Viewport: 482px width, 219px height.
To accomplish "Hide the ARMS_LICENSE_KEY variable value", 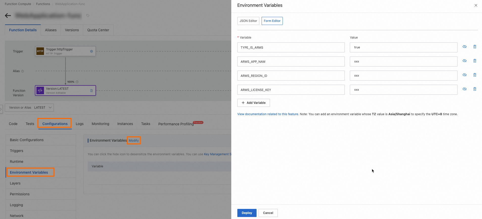I will [465, 89].
